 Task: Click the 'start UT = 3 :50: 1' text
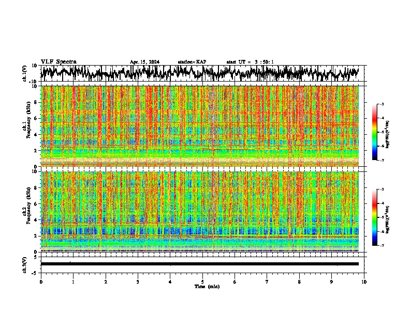point(250,62)
